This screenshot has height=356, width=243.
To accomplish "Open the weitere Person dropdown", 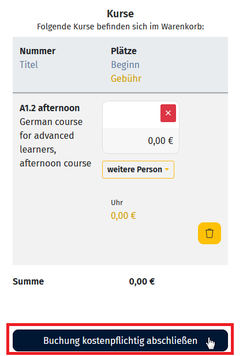I will click(138, 169).
